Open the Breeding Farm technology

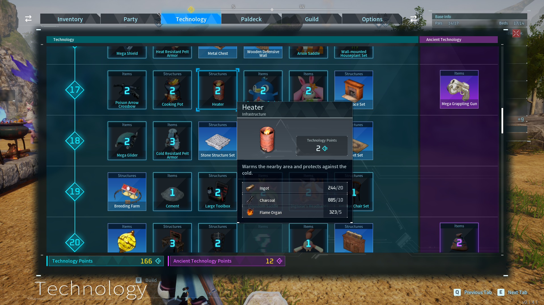click(127, 191)
